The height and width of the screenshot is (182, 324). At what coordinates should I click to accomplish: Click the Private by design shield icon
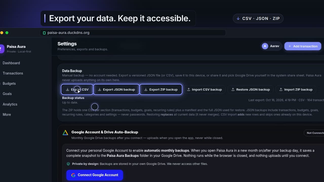[x=68, y=164]
